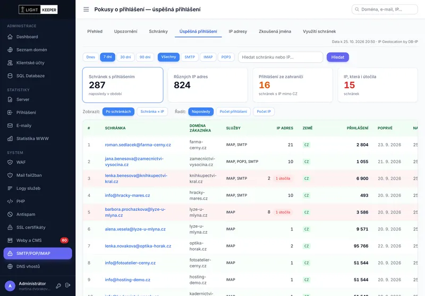Click the logout icon in sidebar footer

tap(68, 285)
